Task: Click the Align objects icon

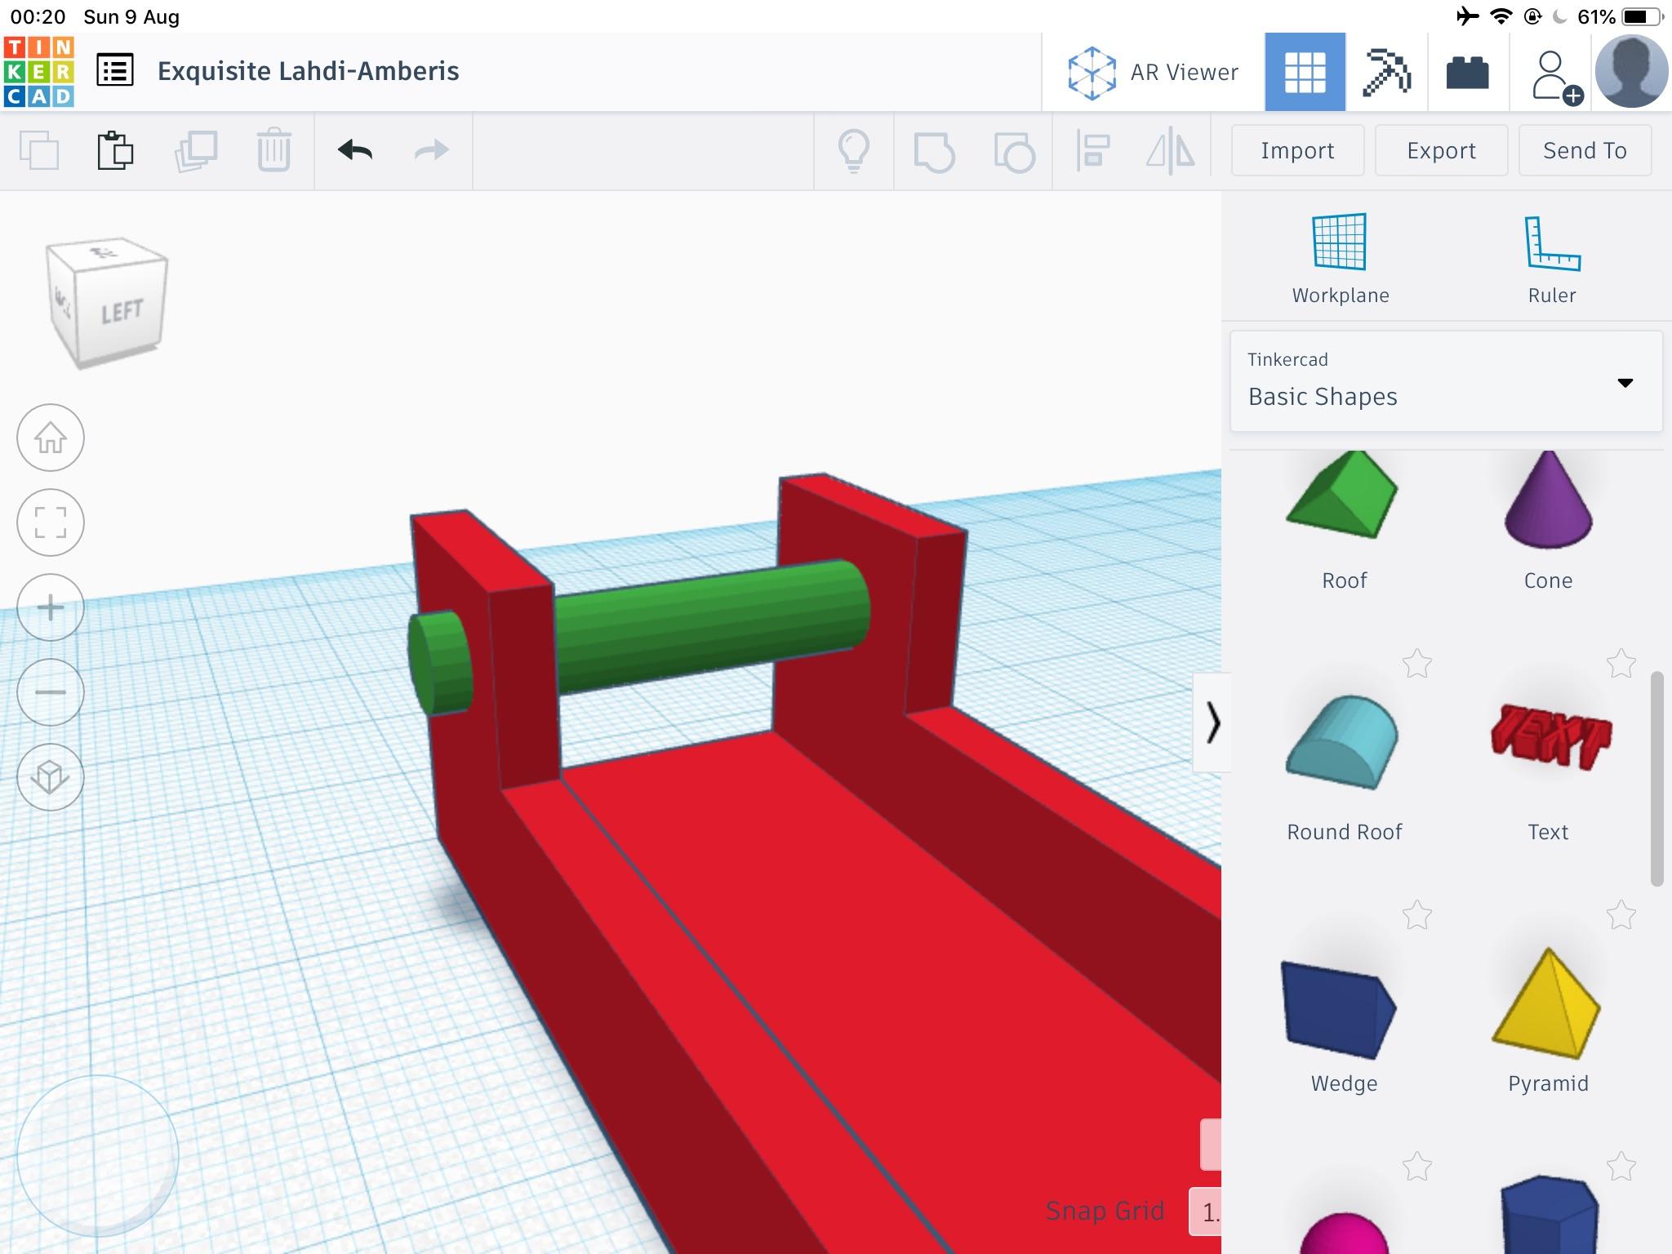Action: (x=1094, y=150)
